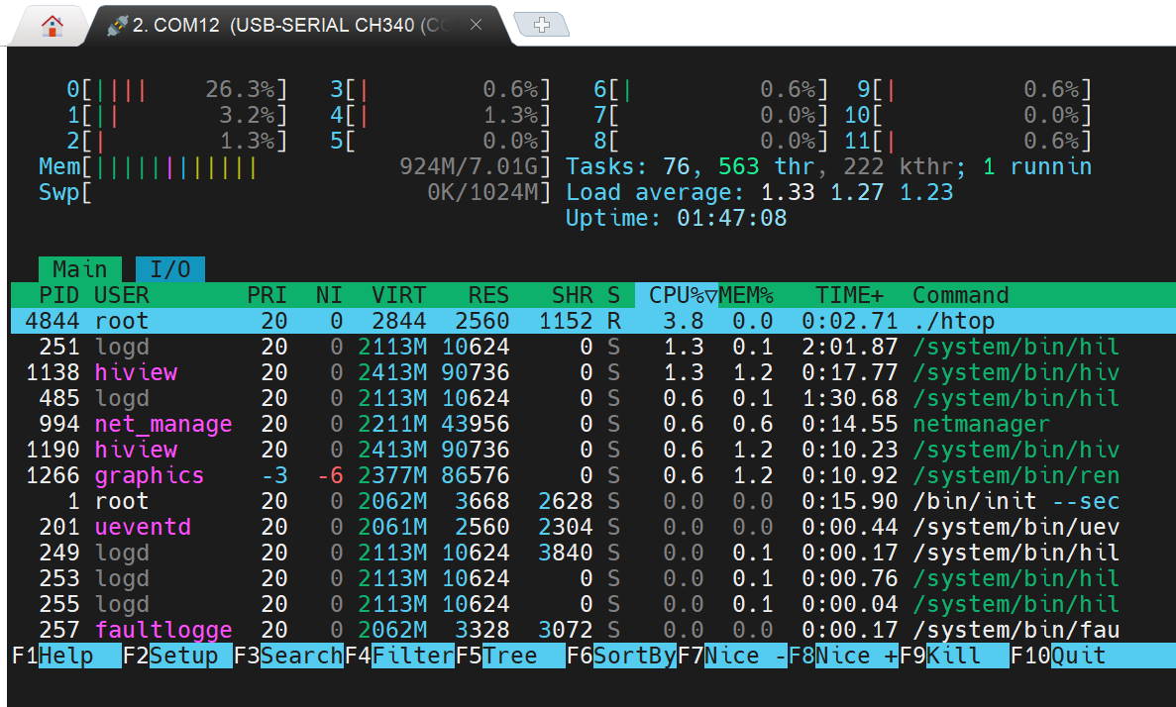Select the ./htop process row PID 4844
This screenshot has width=1176, height=707.
tap(593, 321)
